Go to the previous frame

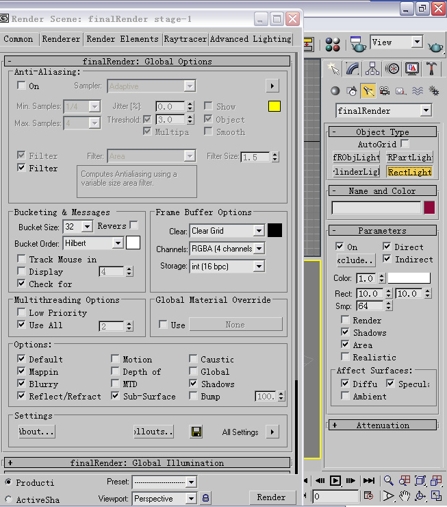coord(320,480)
